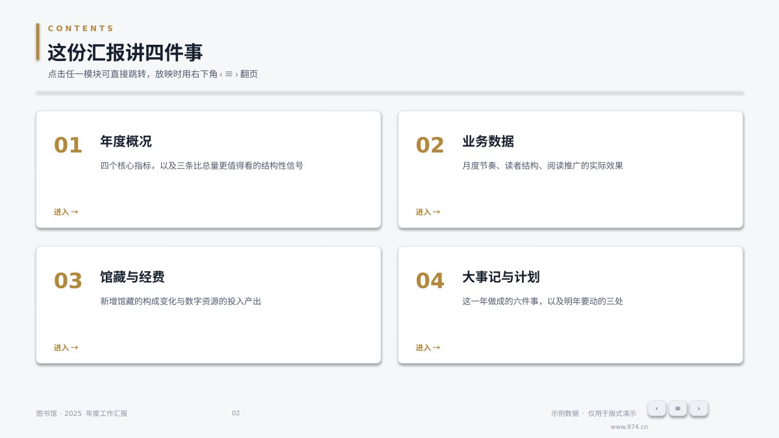Click the number 01 label
The width and height of the screenshot is (779, 438).
[68, 145]
